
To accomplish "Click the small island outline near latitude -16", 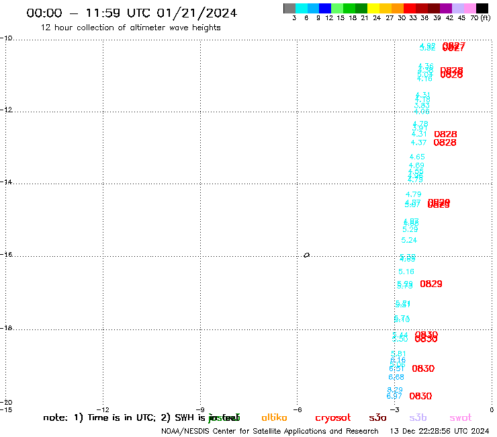I will 306,255.
